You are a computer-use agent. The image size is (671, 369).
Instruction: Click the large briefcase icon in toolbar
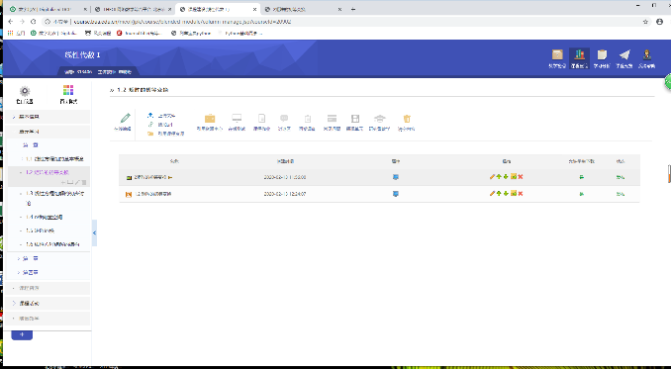(x=210, y=119)
